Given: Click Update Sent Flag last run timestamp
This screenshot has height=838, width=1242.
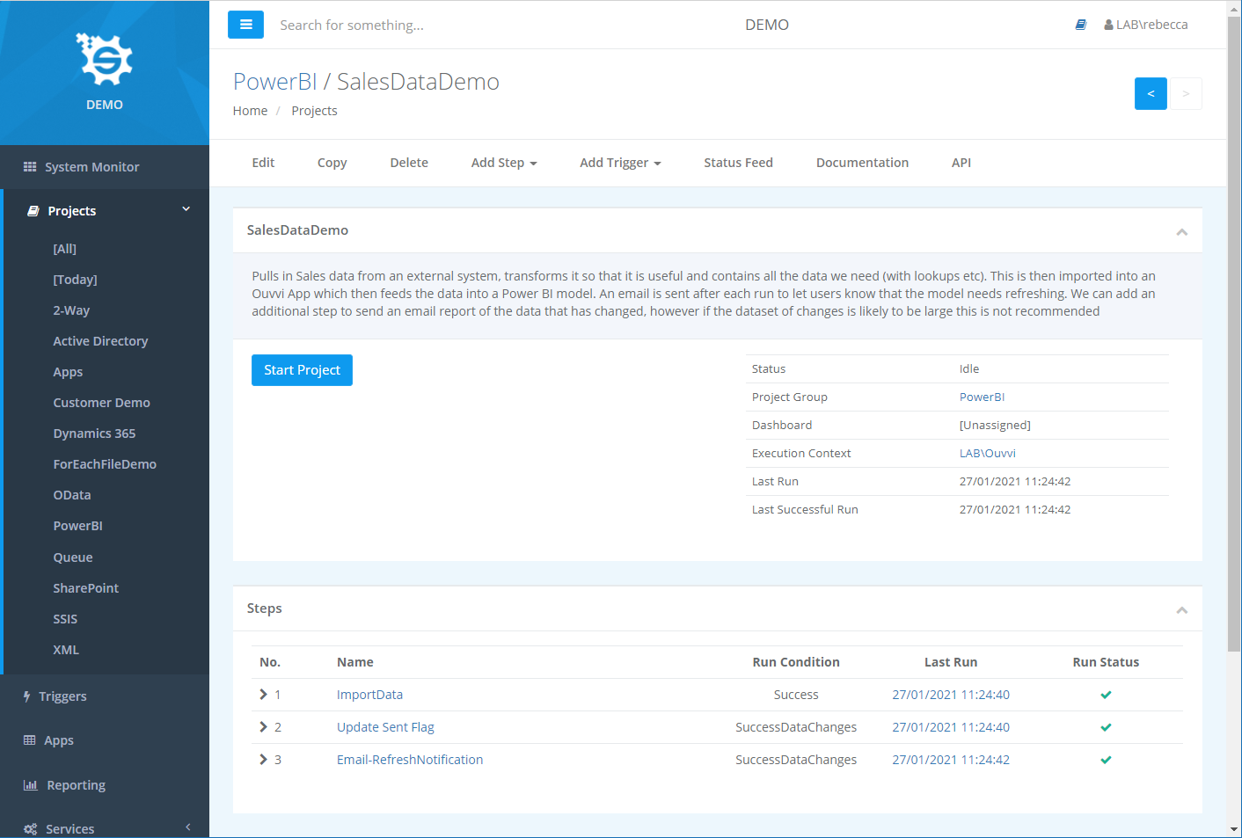Looking at the screenshot, I should click(951, 727).
